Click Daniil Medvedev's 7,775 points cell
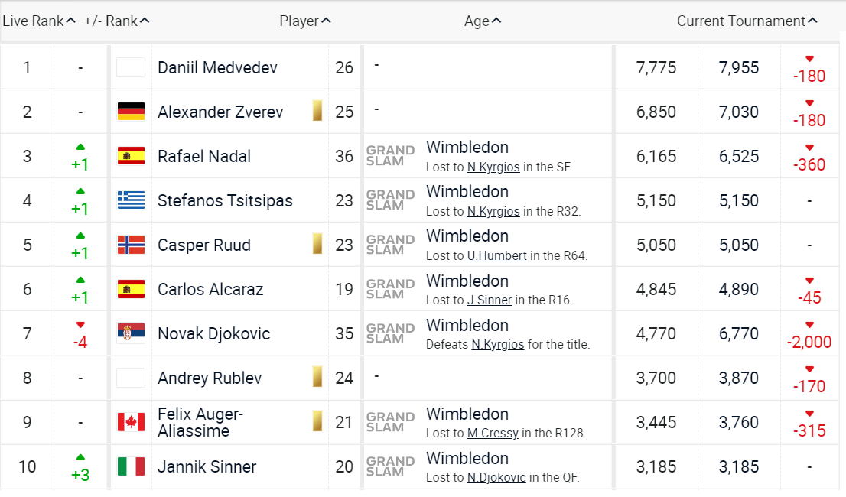The image size is (846, 497). pos(655,67)
